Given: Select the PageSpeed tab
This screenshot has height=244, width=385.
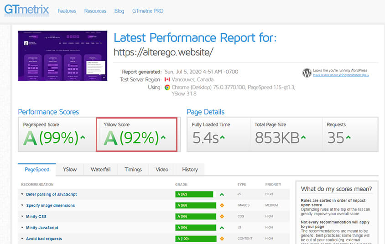Looking at the screenshot, I should click(x=37, y=170).
